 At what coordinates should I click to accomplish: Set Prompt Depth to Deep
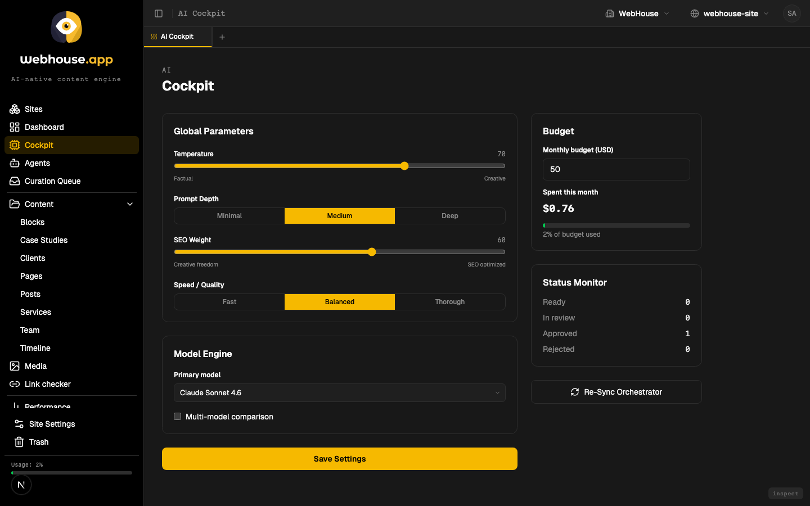click(450, 216)
